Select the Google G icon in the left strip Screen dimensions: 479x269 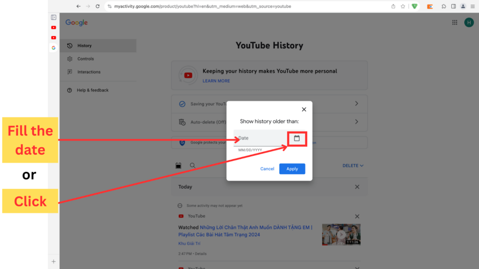click(x=53, y=47)
